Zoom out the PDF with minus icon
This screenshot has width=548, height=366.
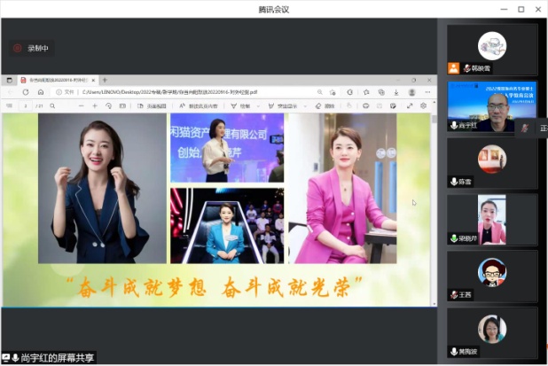coord(81,105)
